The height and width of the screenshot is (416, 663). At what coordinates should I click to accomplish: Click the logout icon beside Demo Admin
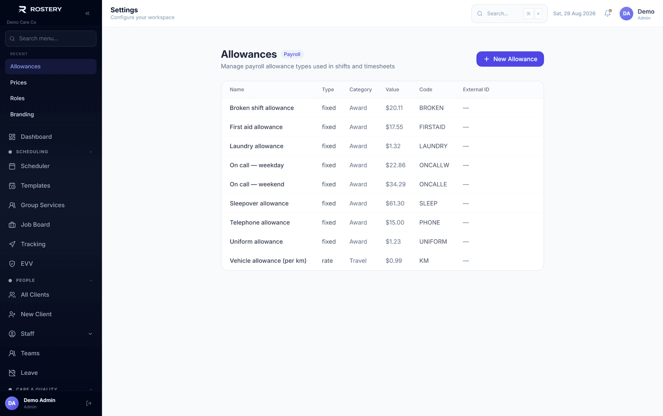pos(89,403)
